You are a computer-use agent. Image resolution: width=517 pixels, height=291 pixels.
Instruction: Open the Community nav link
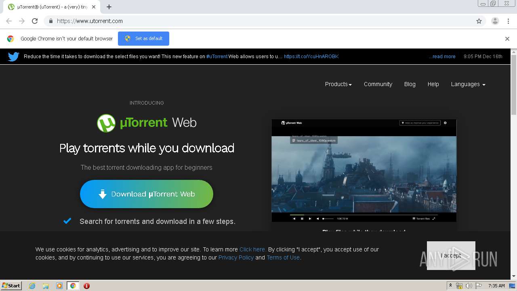click(378, 84)
